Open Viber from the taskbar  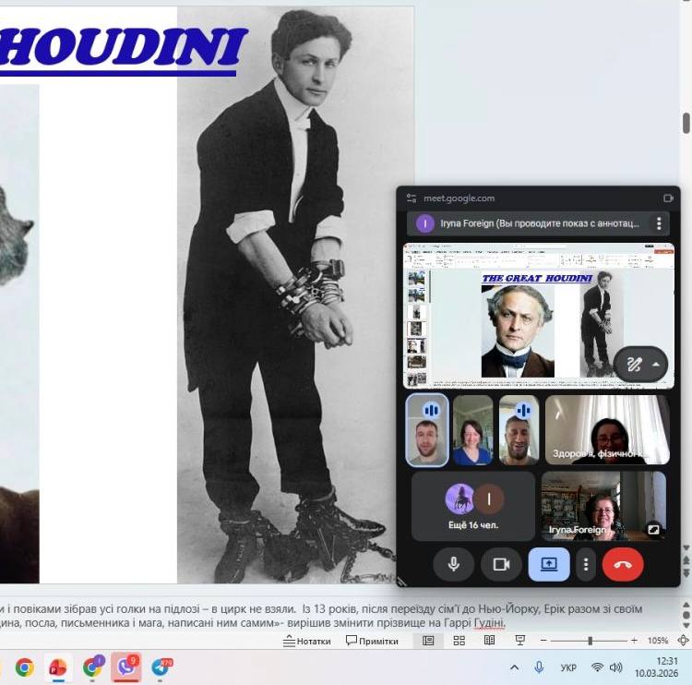click(125, 667)
